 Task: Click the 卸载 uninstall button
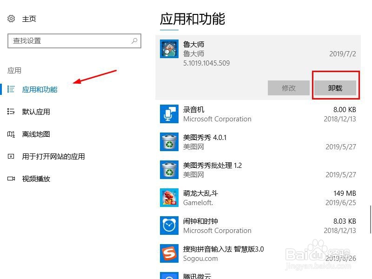tap(335, 88)
